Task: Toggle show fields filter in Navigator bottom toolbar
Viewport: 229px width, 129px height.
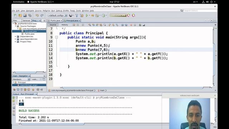Action: pos(18,90)
